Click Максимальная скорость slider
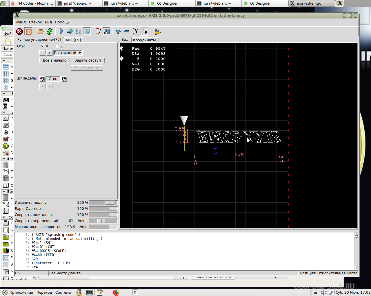 point(103,227)
